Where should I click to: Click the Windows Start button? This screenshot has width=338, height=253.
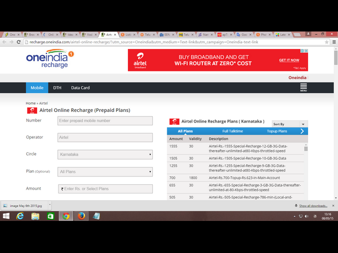coord(6,216)
